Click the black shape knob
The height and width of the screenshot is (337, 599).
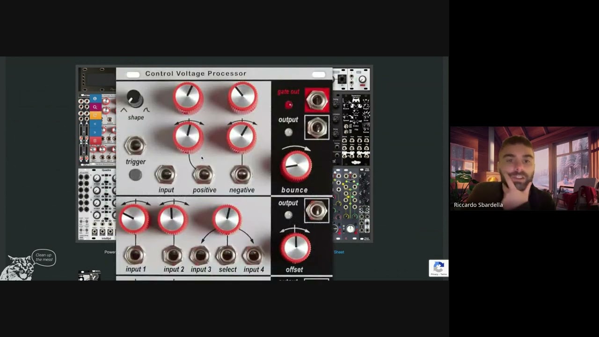tap(134, 98)
